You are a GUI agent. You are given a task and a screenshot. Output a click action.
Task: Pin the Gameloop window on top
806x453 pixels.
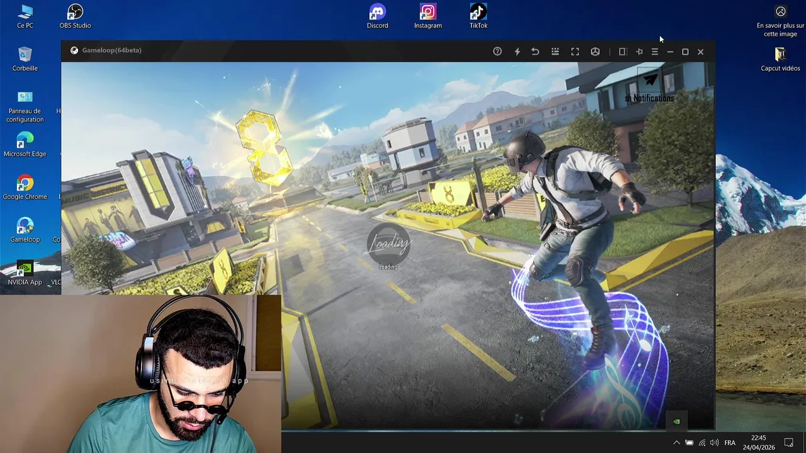point(639,52)
